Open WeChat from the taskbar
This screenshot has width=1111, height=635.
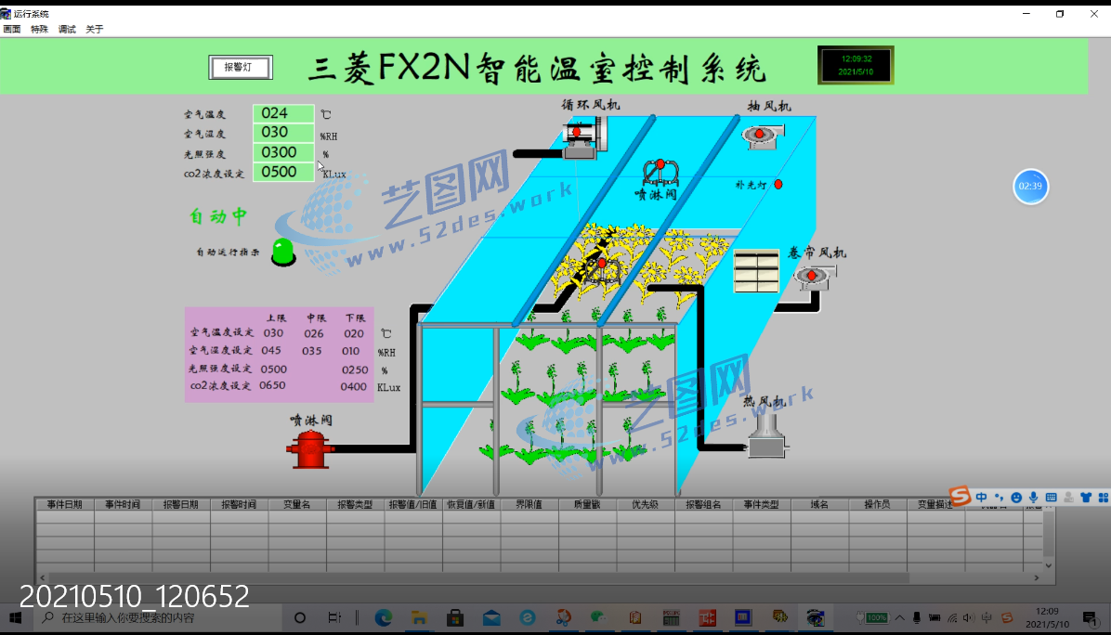coord(599,618)
